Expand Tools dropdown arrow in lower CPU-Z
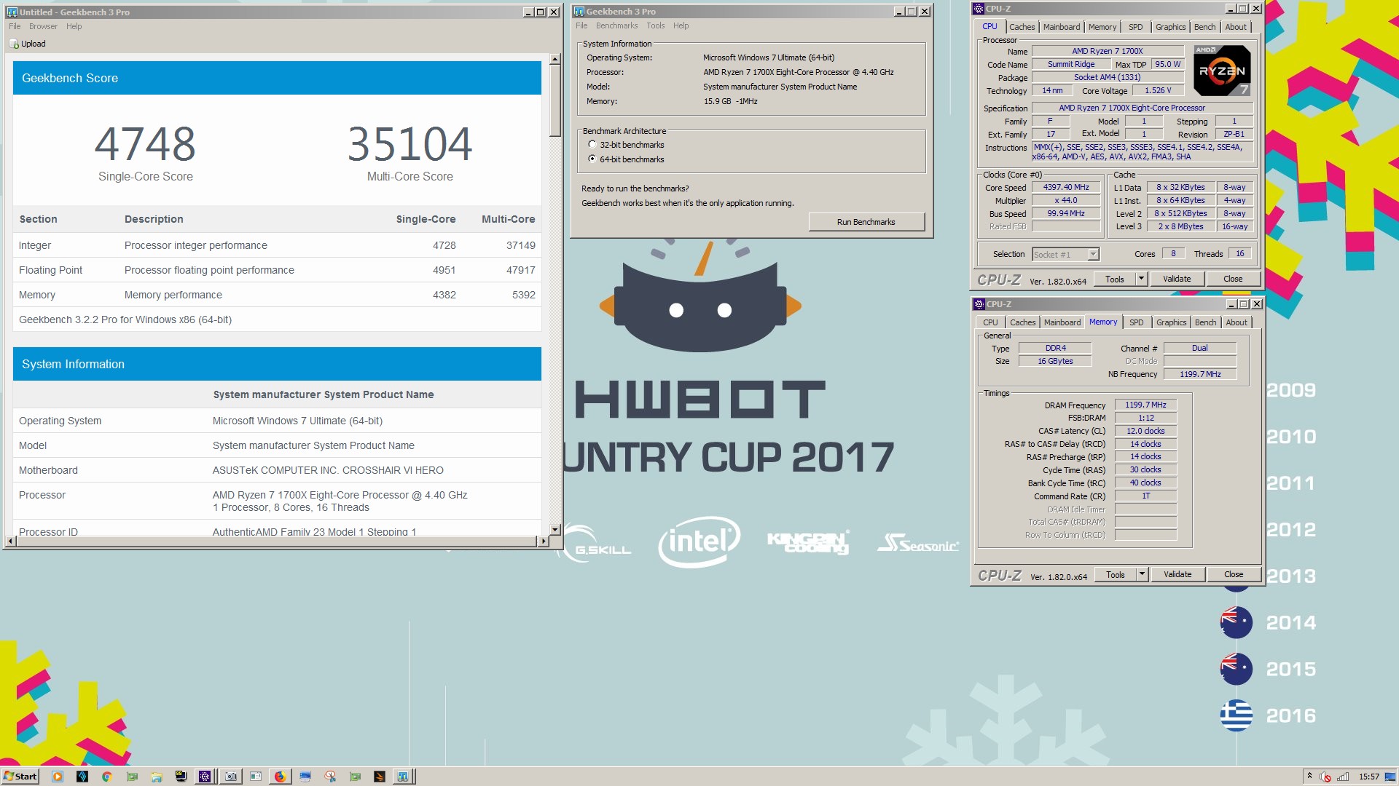 click(x=1143, y=574)
